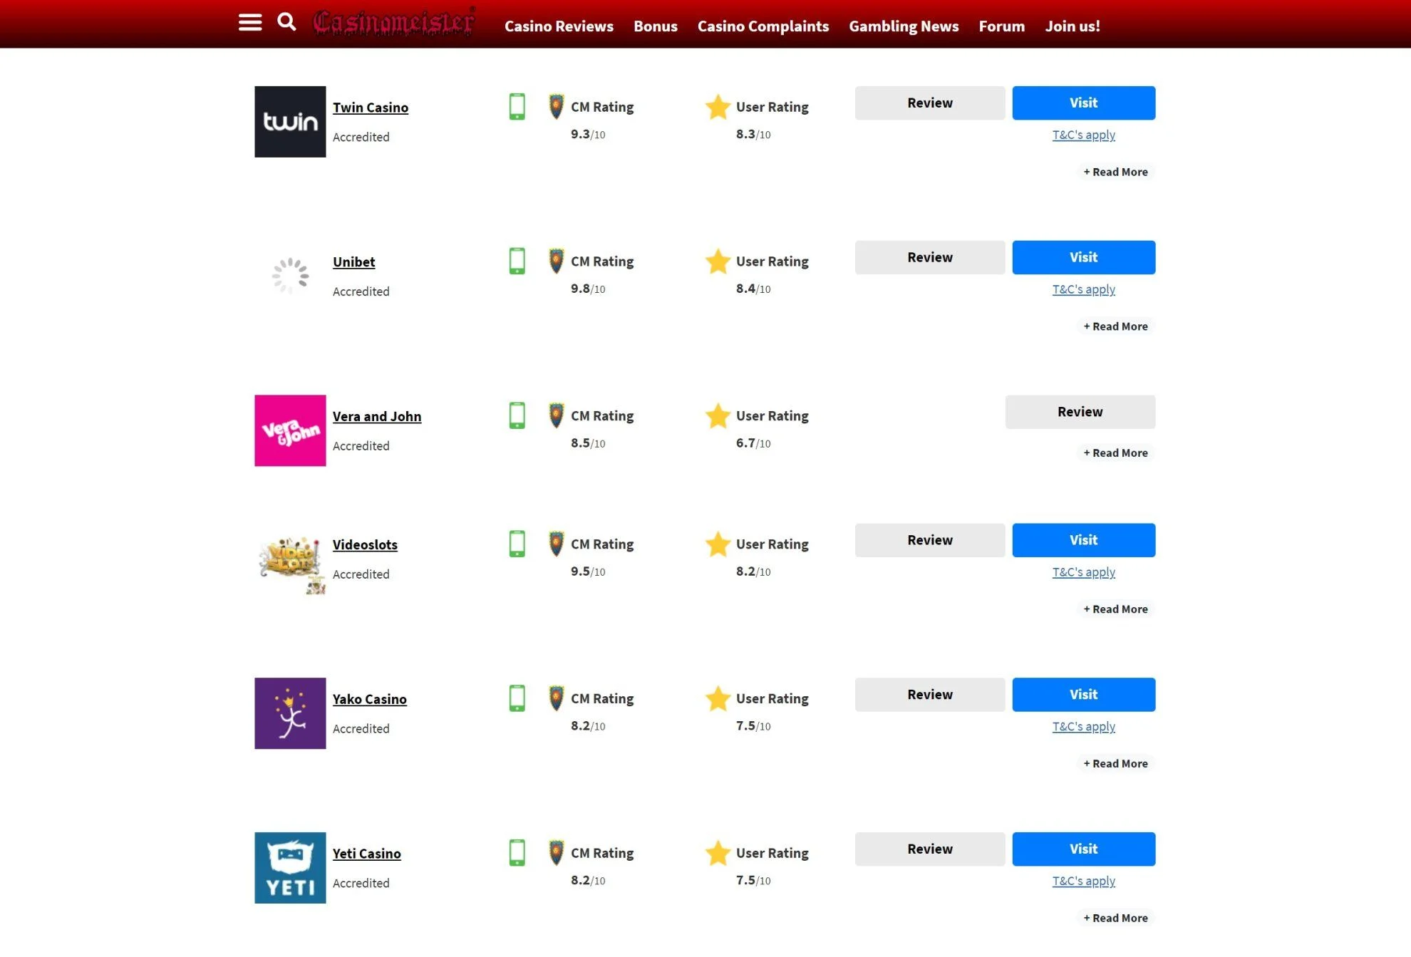This screenshot has height=957, width=1411.
Task: Visit the Yeti Casino site
Action: (x=1083, y=849)
